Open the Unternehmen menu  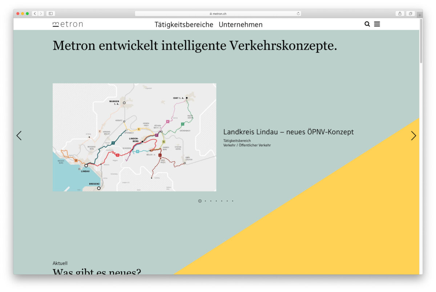tap(241, 25)
